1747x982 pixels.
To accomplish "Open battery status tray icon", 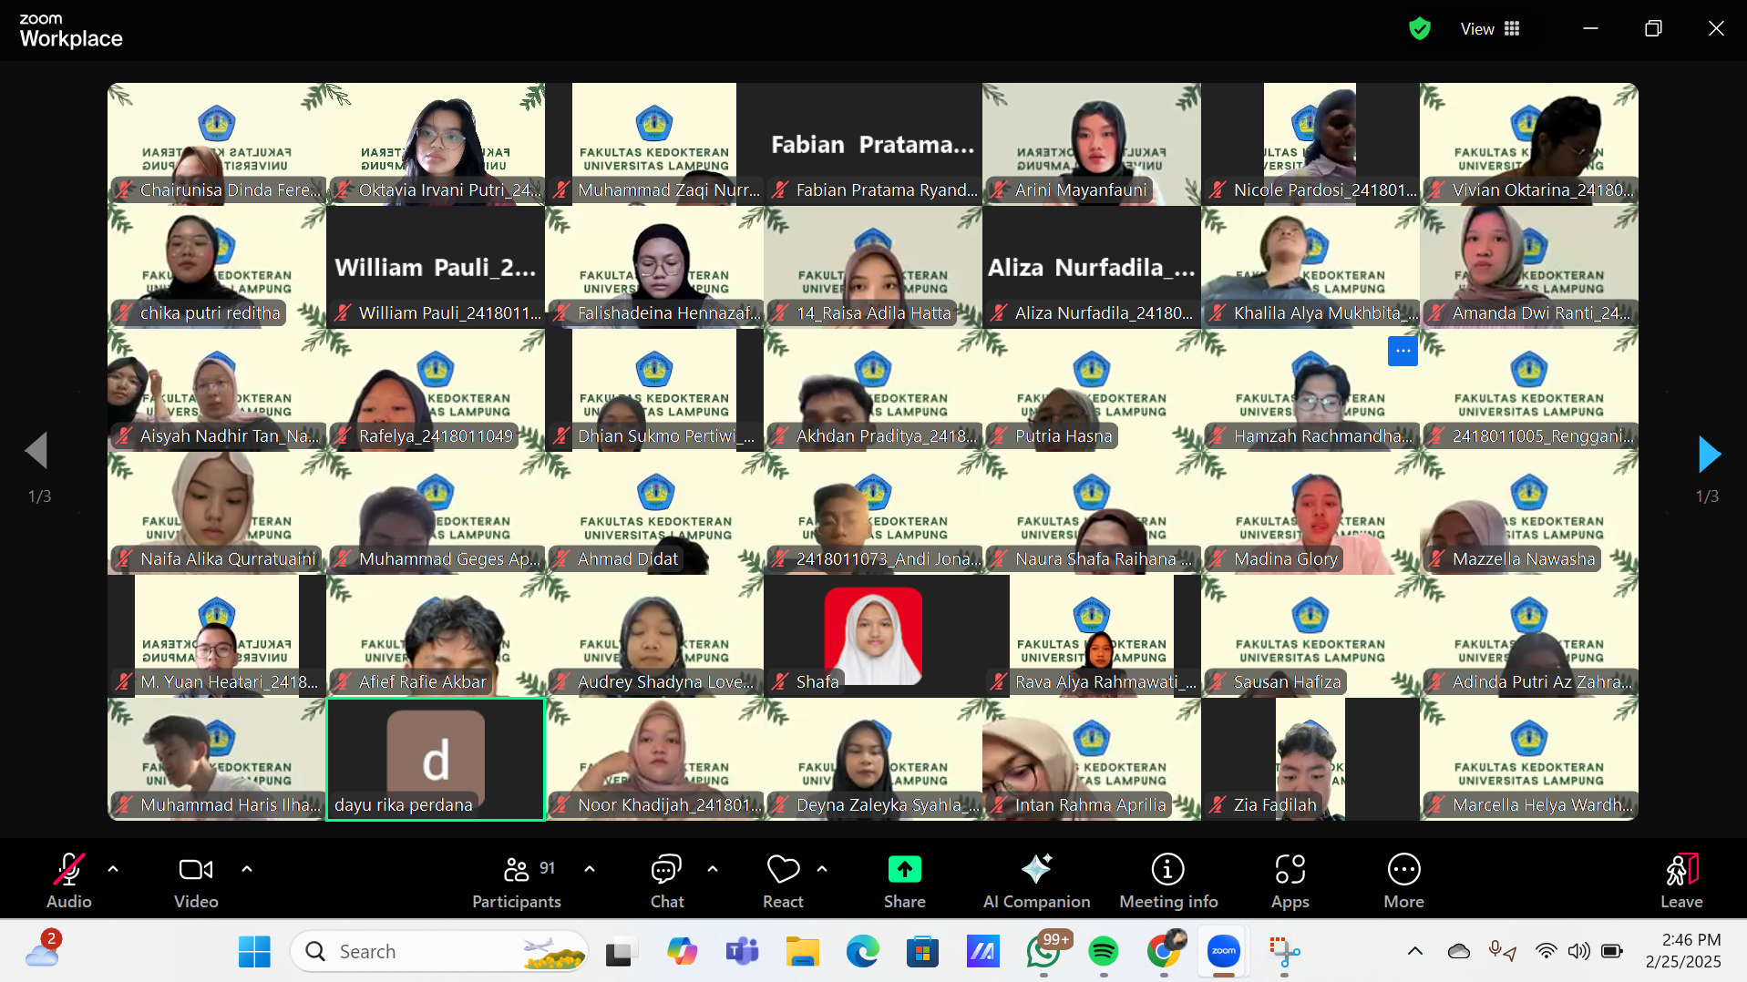I will tap(1611, 952).
